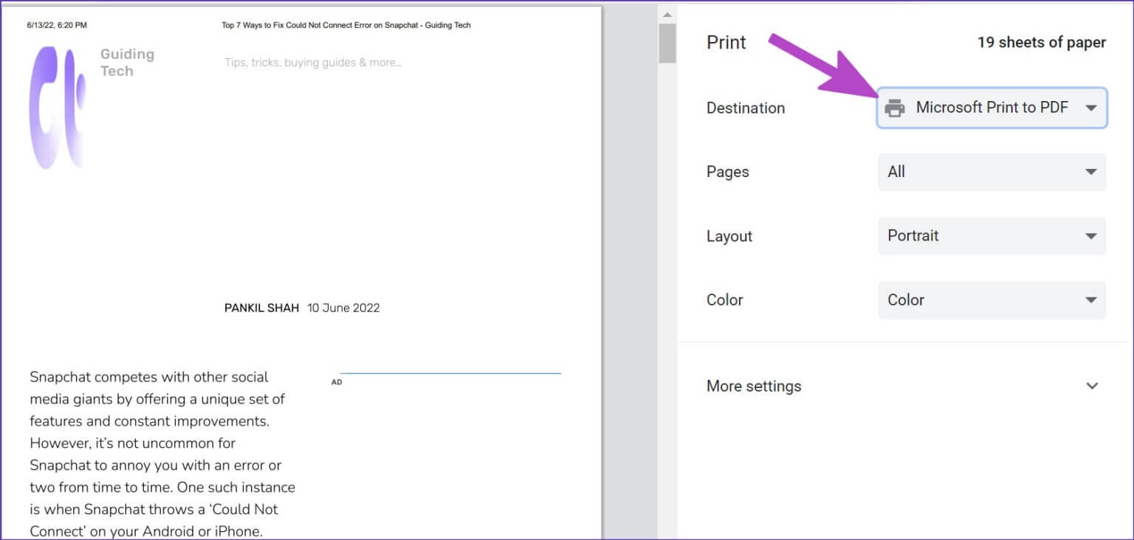Click the AD label in the preview
The width and height of the screenshot is (1134, 540).
(337, 382)
